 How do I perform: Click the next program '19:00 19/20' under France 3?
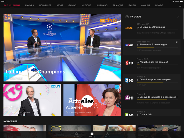coord(141,85)
